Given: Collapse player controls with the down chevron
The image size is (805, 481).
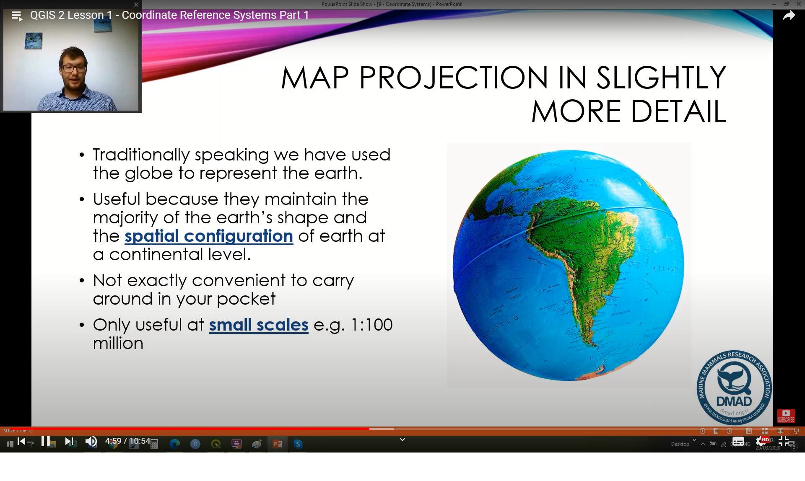Looking at the screenshot, I should coord(402,440).
